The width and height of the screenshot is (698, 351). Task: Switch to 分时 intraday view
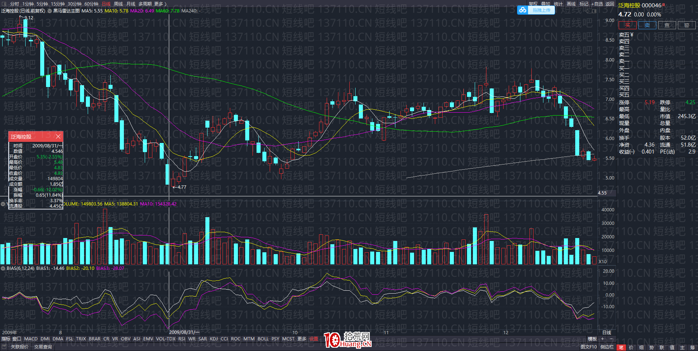pos(15,4)
